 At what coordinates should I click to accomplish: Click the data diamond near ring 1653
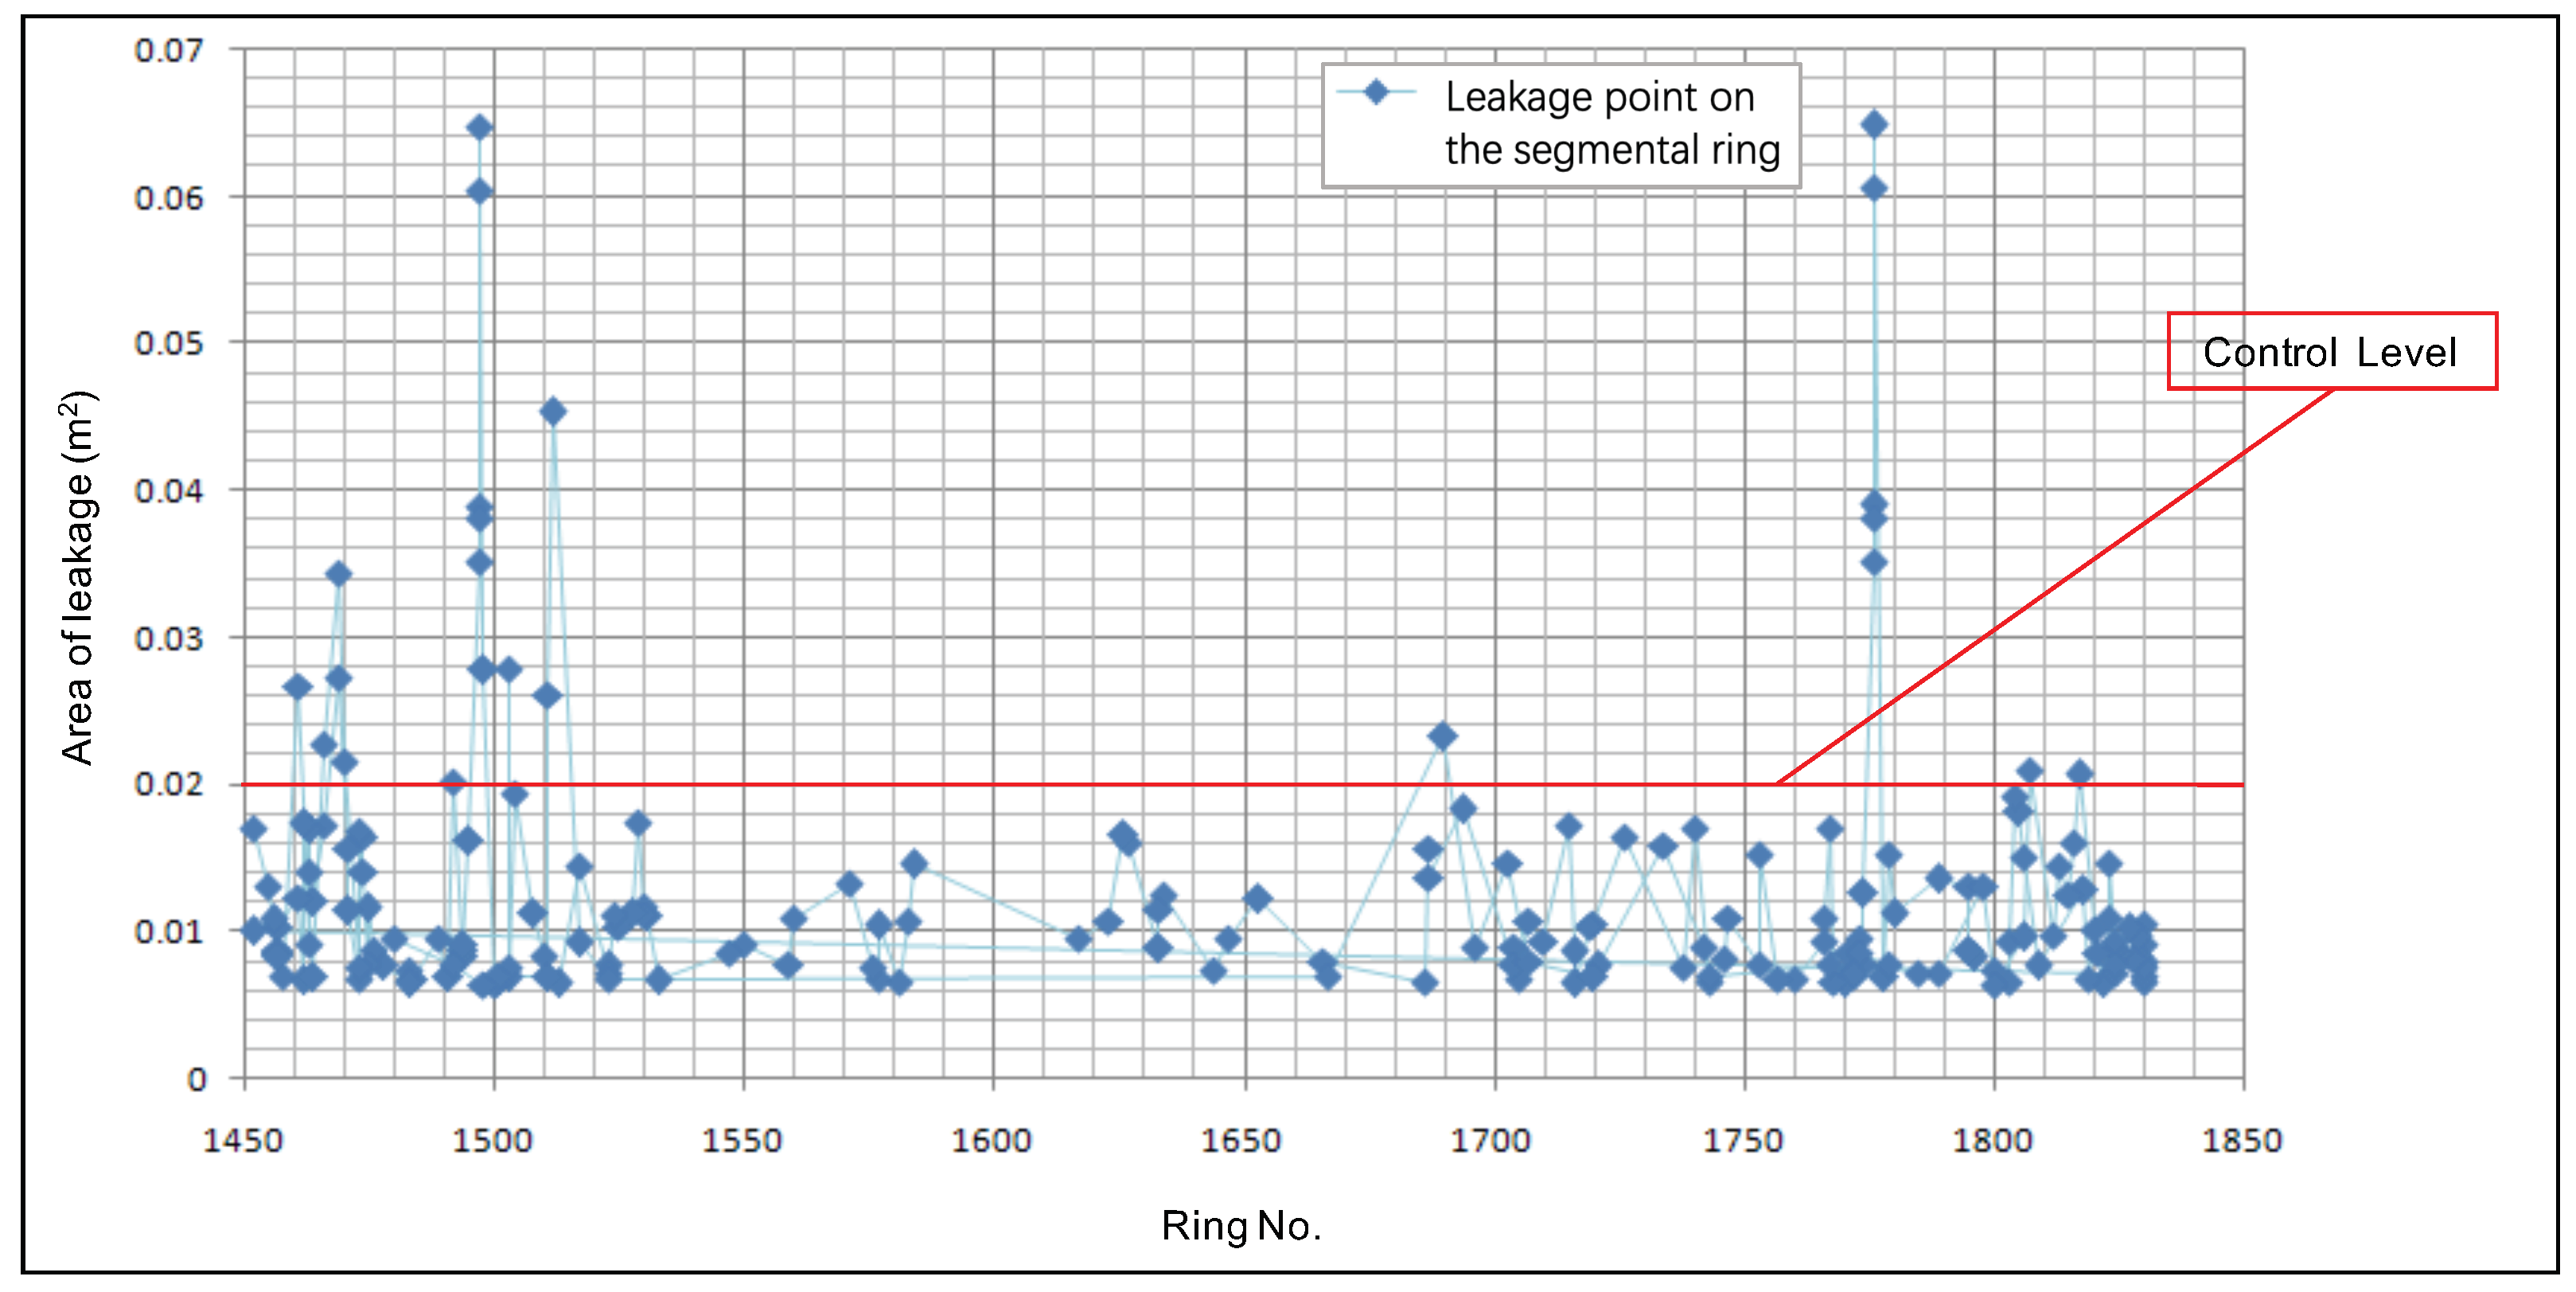(x=1257, y=898)
